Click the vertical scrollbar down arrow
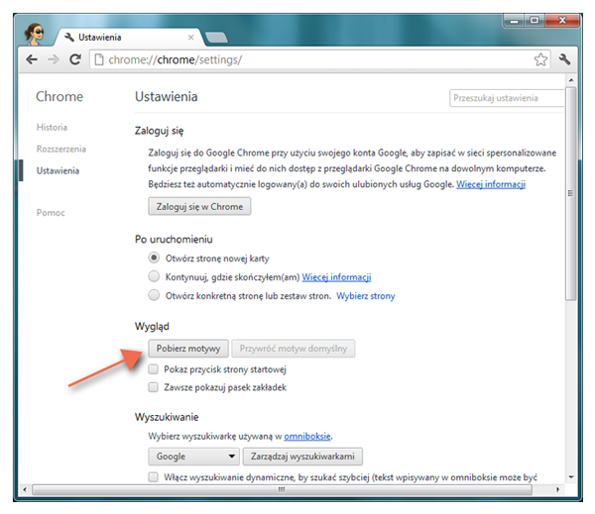 point(570,477)
